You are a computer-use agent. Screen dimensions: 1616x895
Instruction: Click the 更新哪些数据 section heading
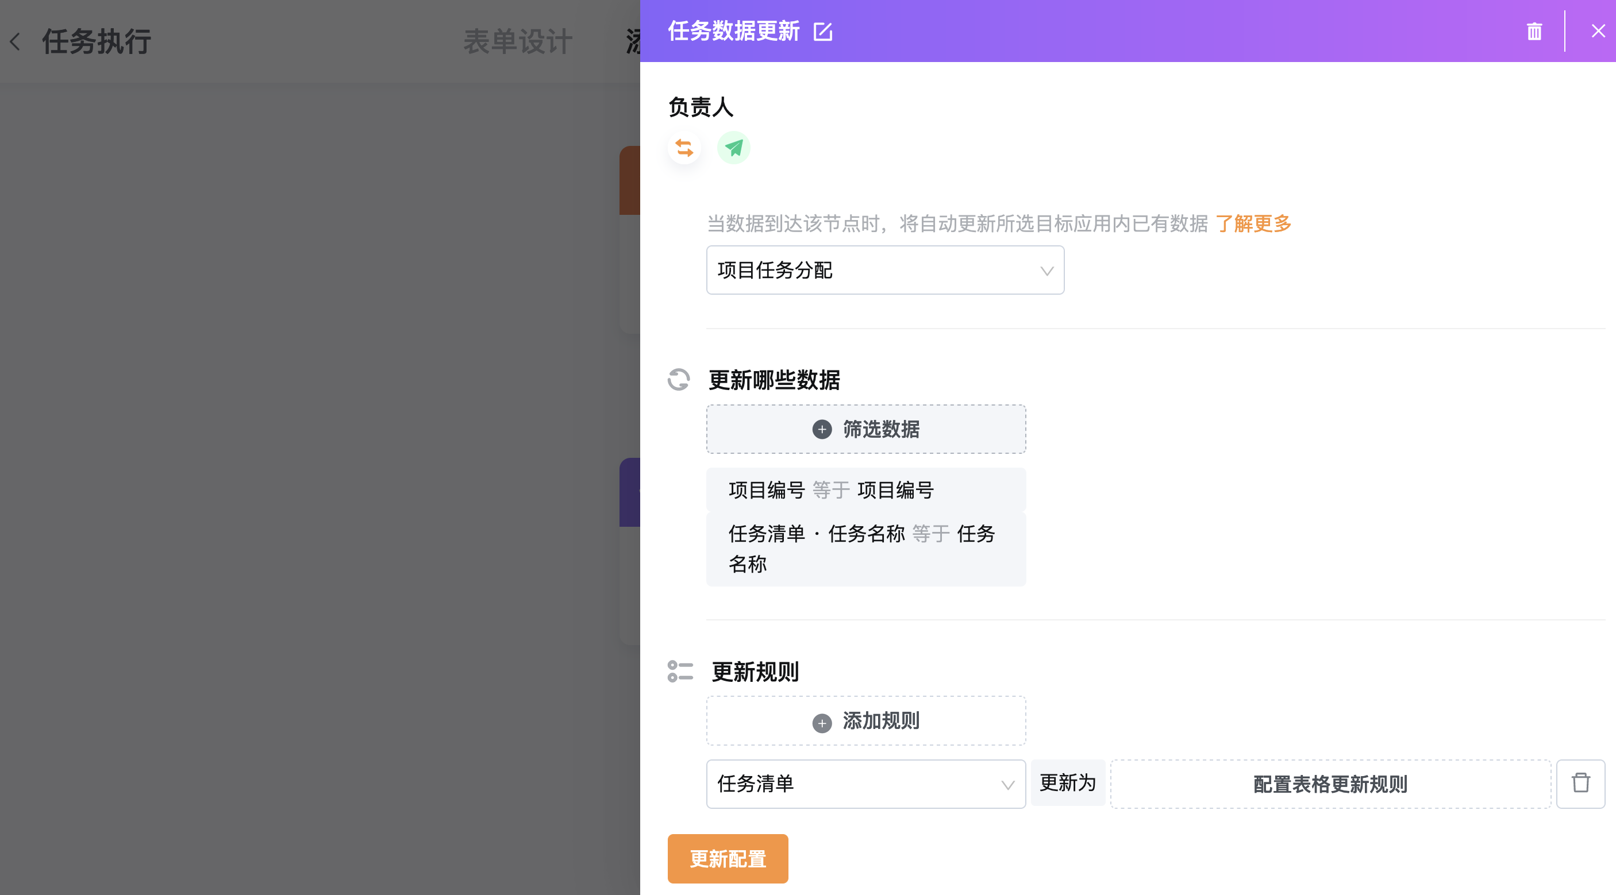click(774, 380)
